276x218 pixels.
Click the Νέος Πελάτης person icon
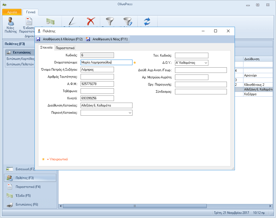(11, 22)
